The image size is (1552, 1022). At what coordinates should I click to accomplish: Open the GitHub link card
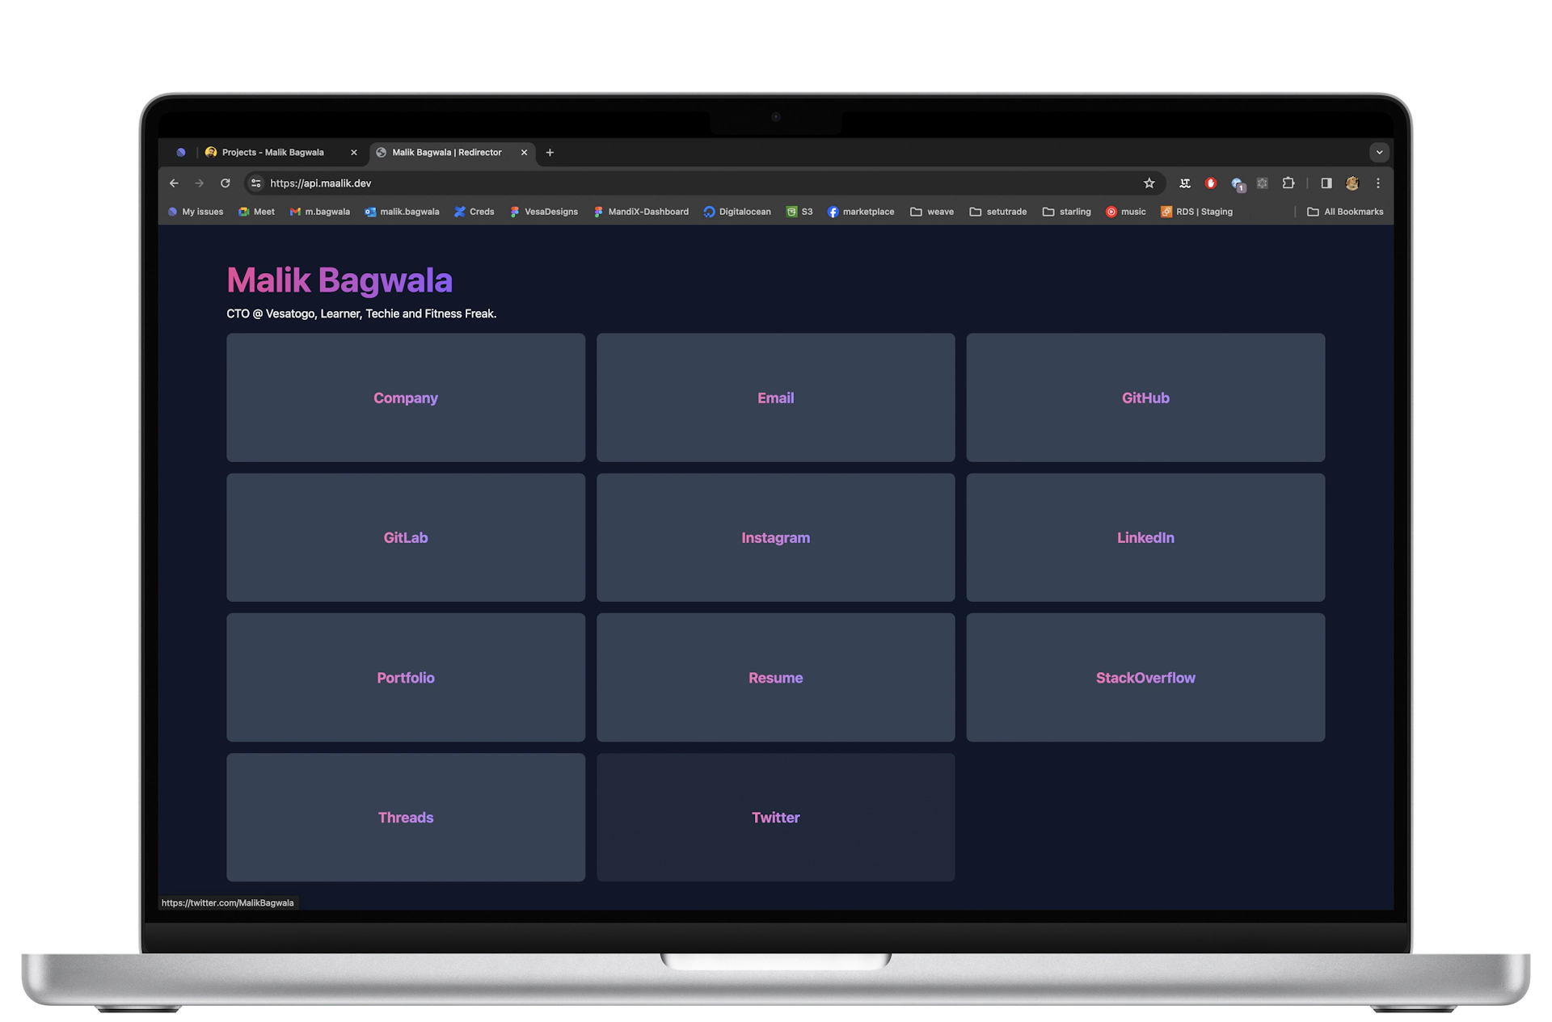click(x=1145, y=397)
